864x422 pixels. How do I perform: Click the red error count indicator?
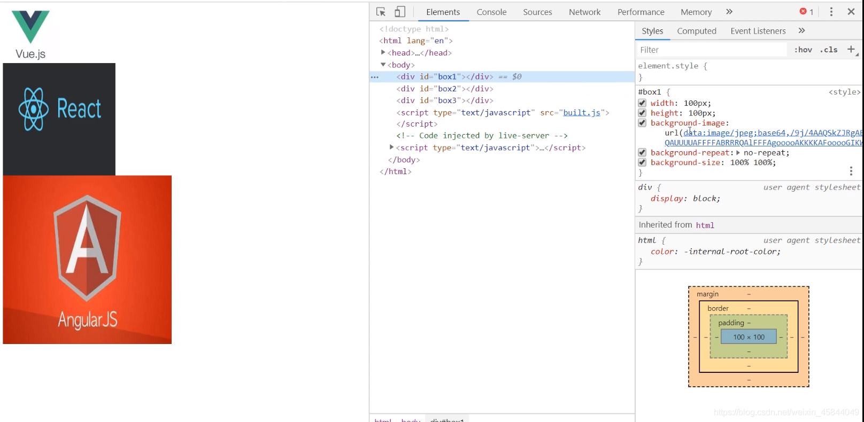pos(806,12)
